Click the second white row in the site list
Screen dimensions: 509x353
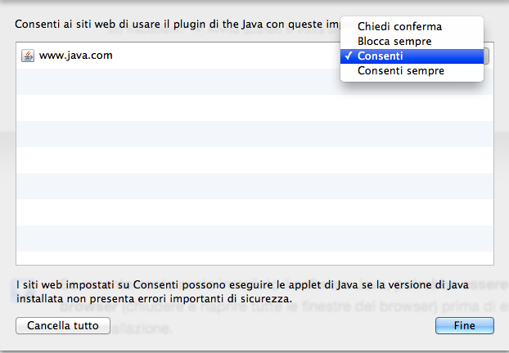[254, 108]
